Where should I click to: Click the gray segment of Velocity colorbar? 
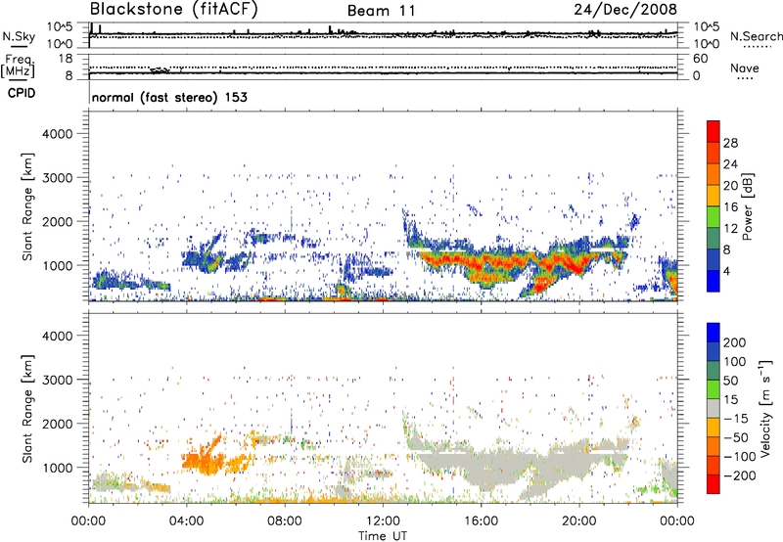[714, 409]
